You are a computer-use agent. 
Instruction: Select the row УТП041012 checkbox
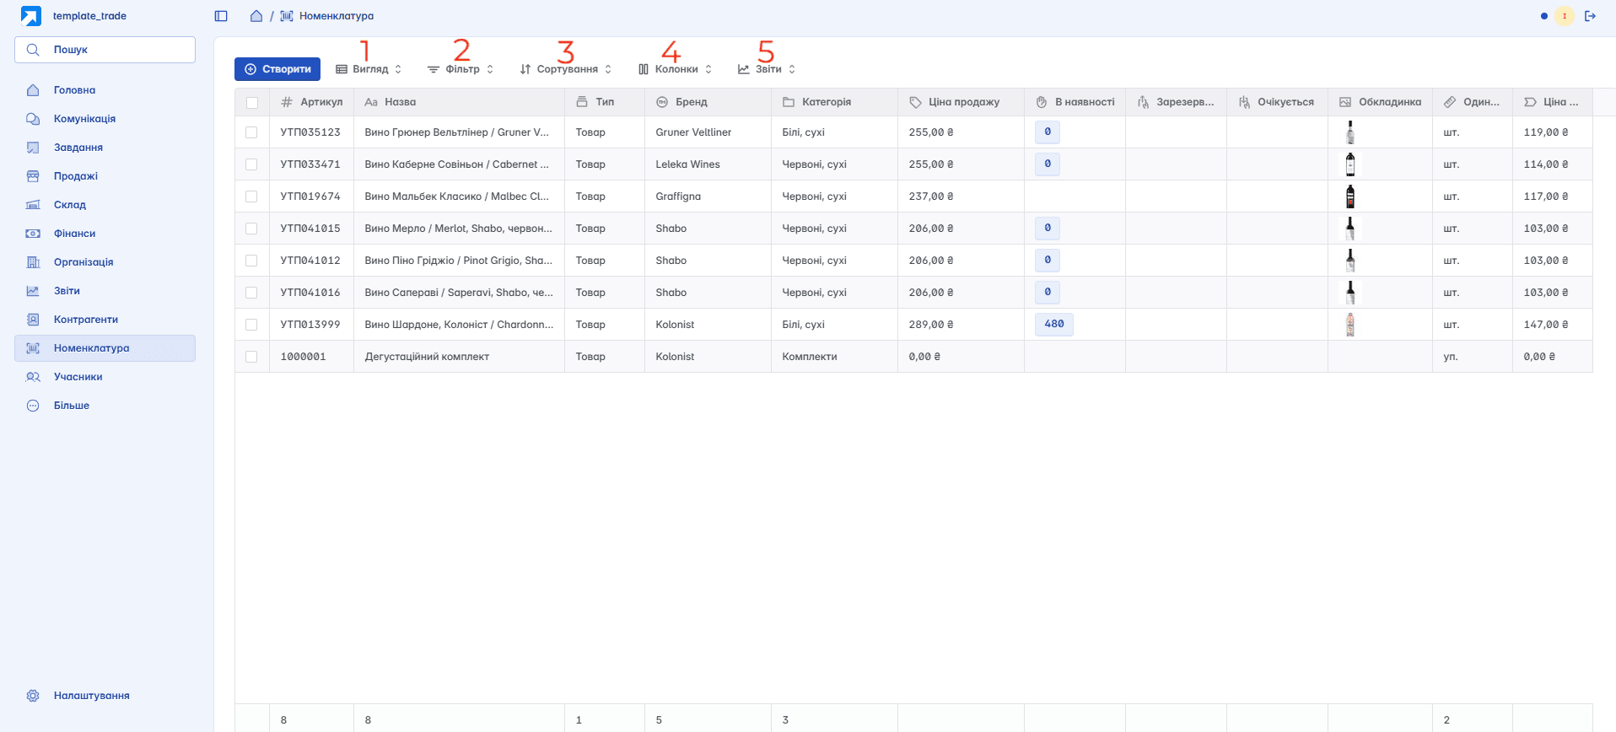251,261
